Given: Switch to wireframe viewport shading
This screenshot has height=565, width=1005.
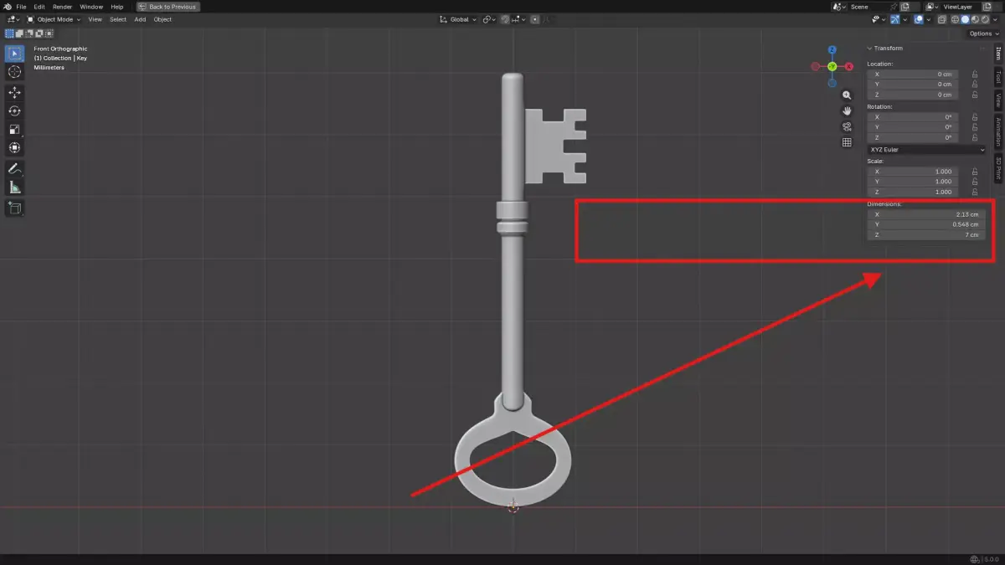Looking at the screenshot, I should (x=955, y=19).
